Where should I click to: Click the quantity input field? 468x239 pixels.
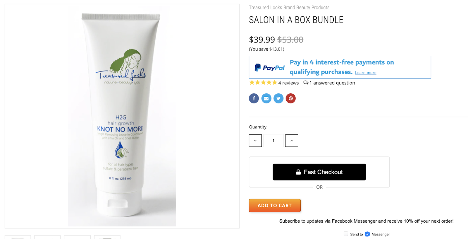click(x=273, y=141)
